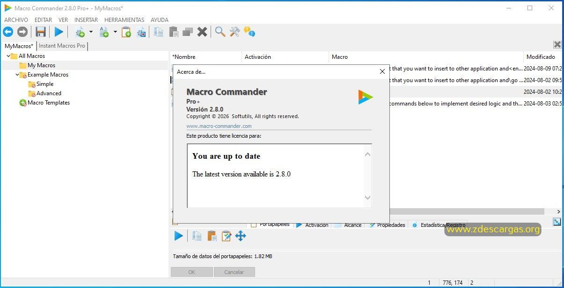
Task: Close the Acerca de dialog
Action: (382, 71)
